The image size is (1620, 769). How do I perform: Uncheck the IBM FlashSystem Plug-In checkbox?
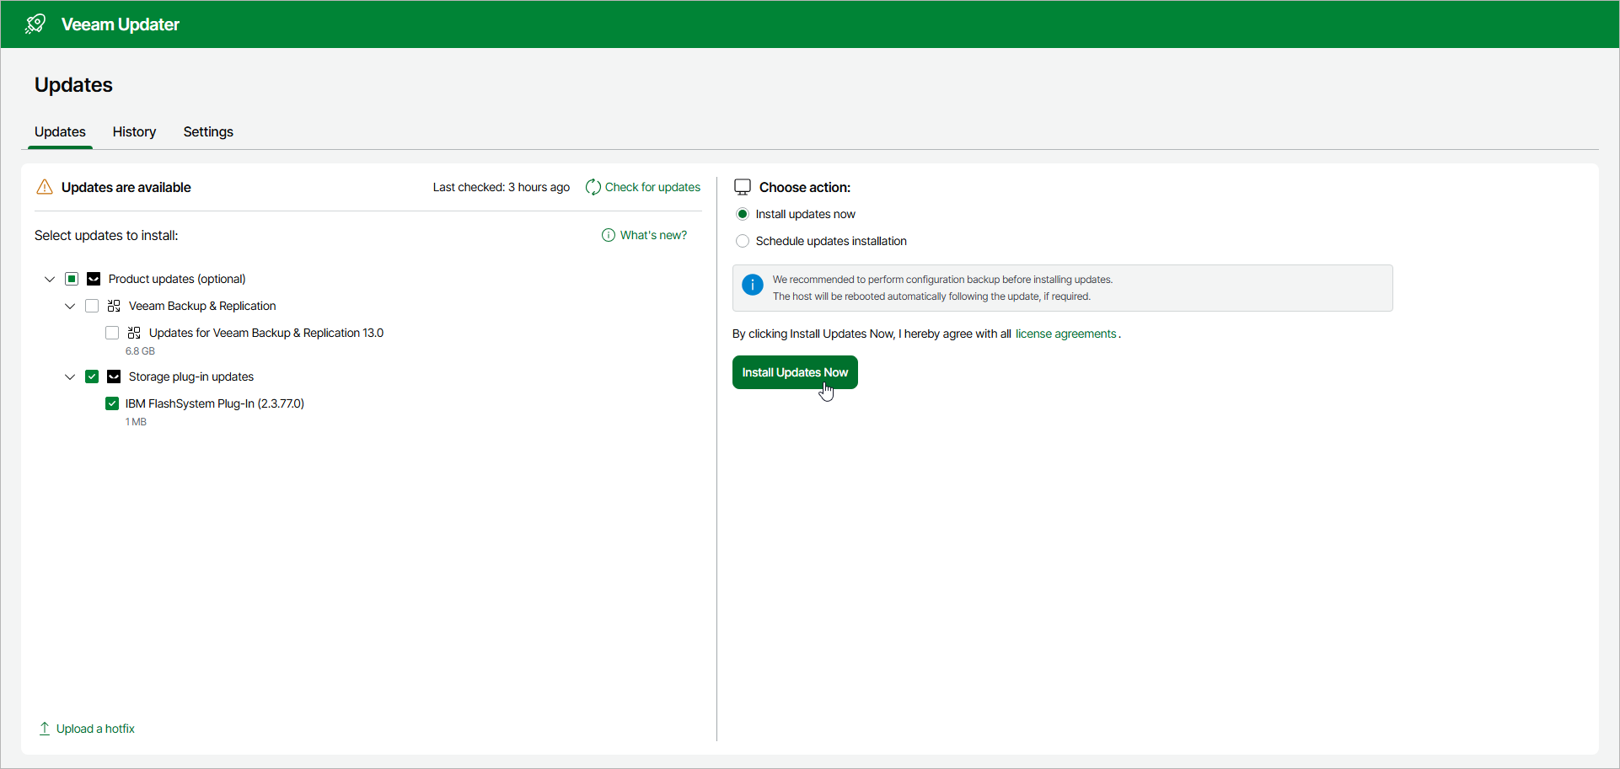point(112,403)
